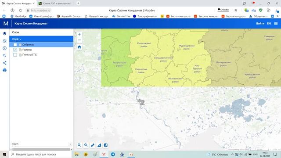Click the layer panel horizontal scrollbar
Image resolution: width=281 pixels, height=158 pixels.
(x=41, y=149)
